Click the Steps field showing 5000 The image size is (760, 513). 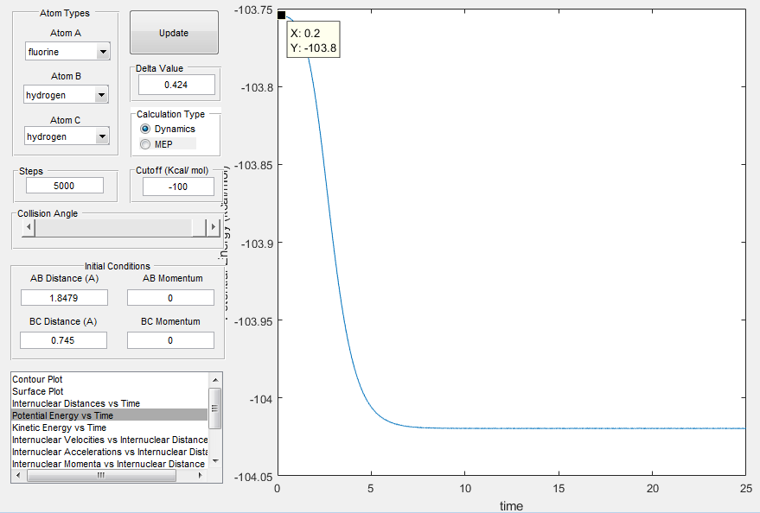point(65,186)
